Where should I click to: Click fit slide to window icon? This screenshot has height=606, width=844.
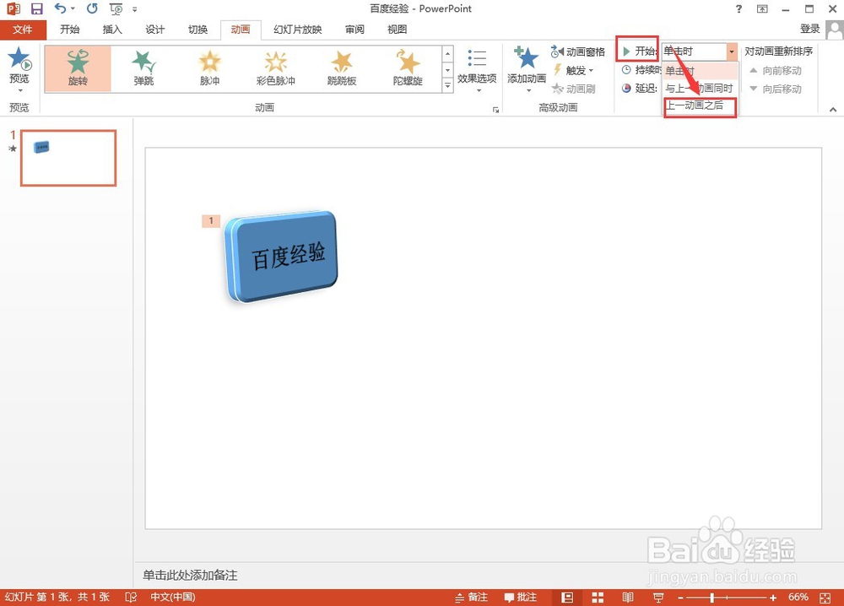825,598
